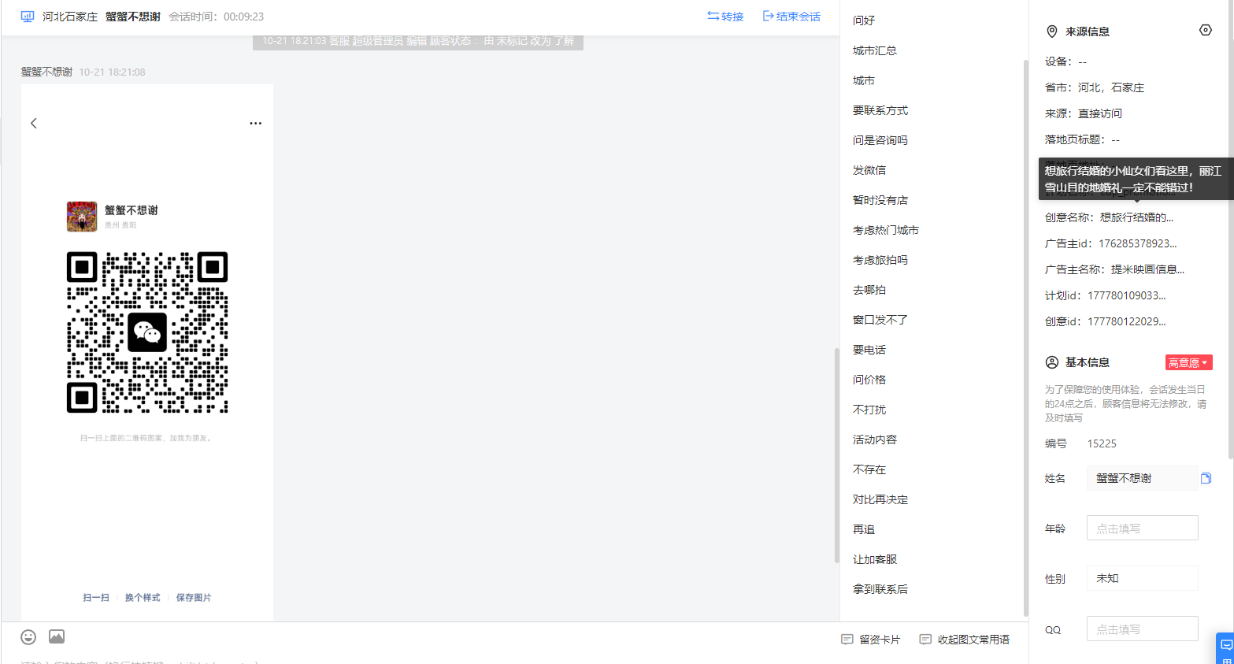Click the quick phrases list scrollbar
Image resolution: width=1234 pixels, height=664 pixels.
[x=1025, y=339]
